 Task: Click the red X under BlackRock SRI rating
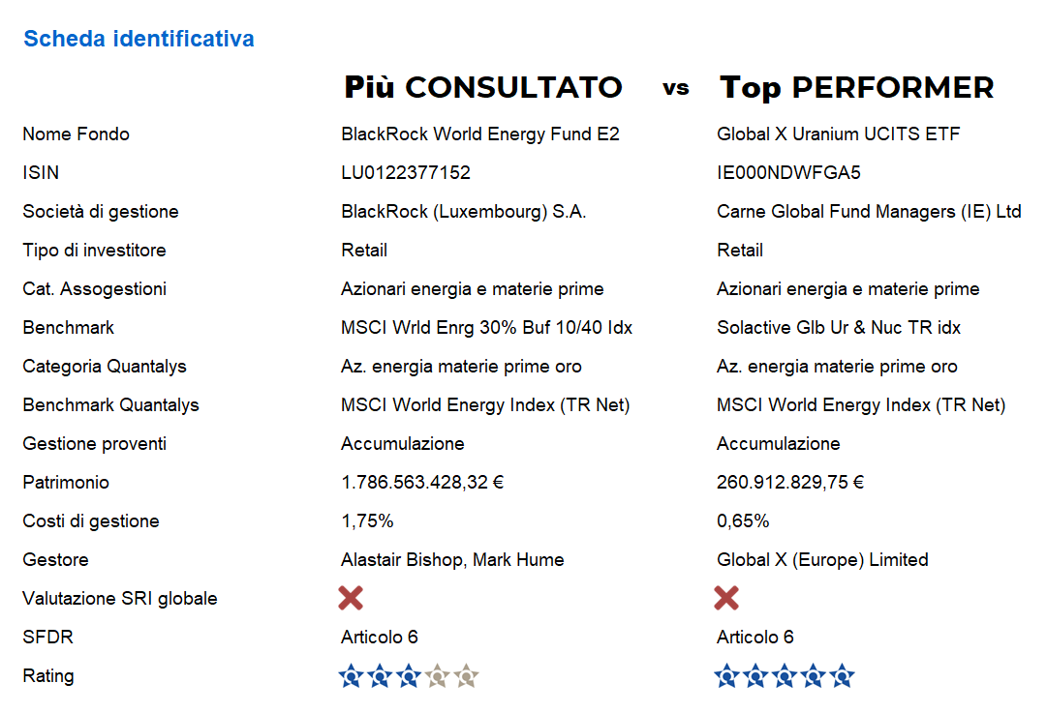351,598
